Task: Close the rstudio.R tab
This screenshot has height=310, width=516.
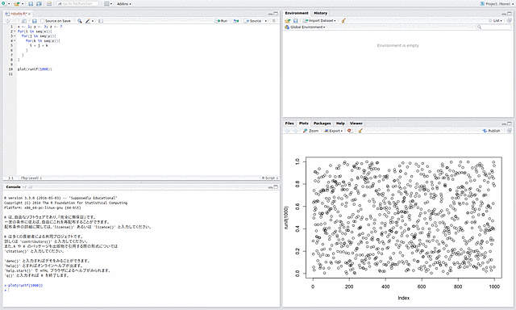Action: click(x=29, y=14)
